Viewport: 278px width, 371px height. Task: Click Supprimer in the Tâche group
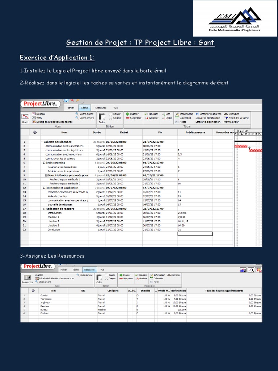point(134,118)
